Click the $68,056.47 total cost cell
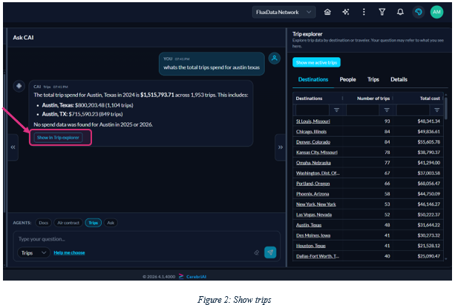 click(x=428, y=184)
